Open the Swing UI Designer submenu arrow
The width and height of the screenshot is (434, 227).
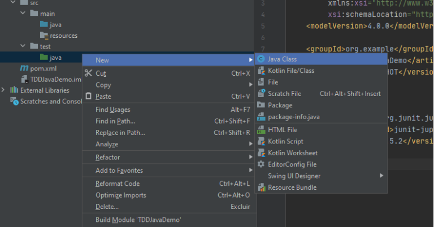(381, 176)
